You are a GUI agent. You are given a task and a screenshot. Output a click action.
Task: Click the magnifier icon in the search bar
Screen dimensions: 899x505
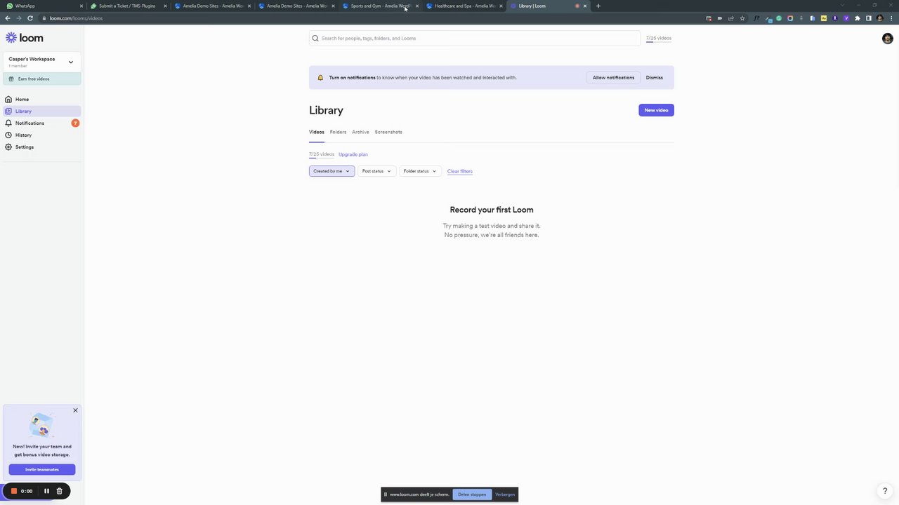tap(315, 38)
